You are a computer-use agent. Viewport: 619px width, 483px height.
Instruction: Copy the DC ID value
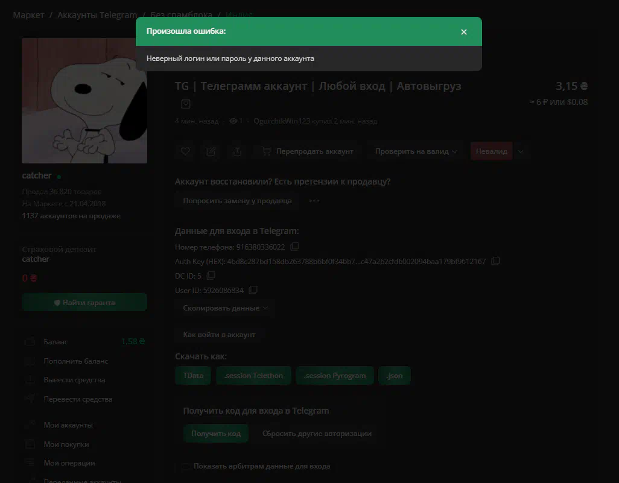(x=211, y=275)
